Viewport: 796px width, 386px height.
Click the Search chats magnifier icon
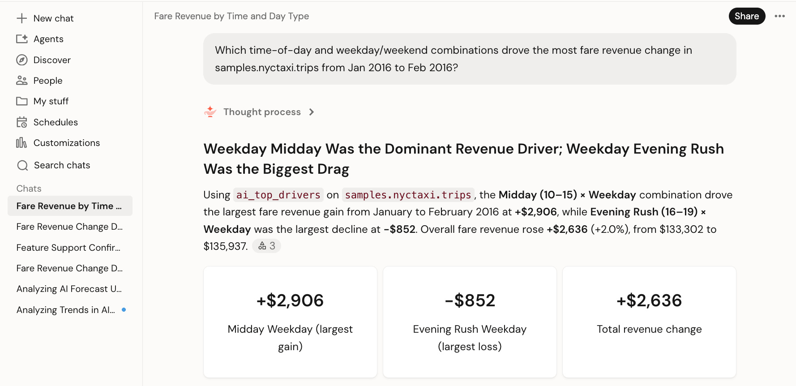click(x=22, y=166)
